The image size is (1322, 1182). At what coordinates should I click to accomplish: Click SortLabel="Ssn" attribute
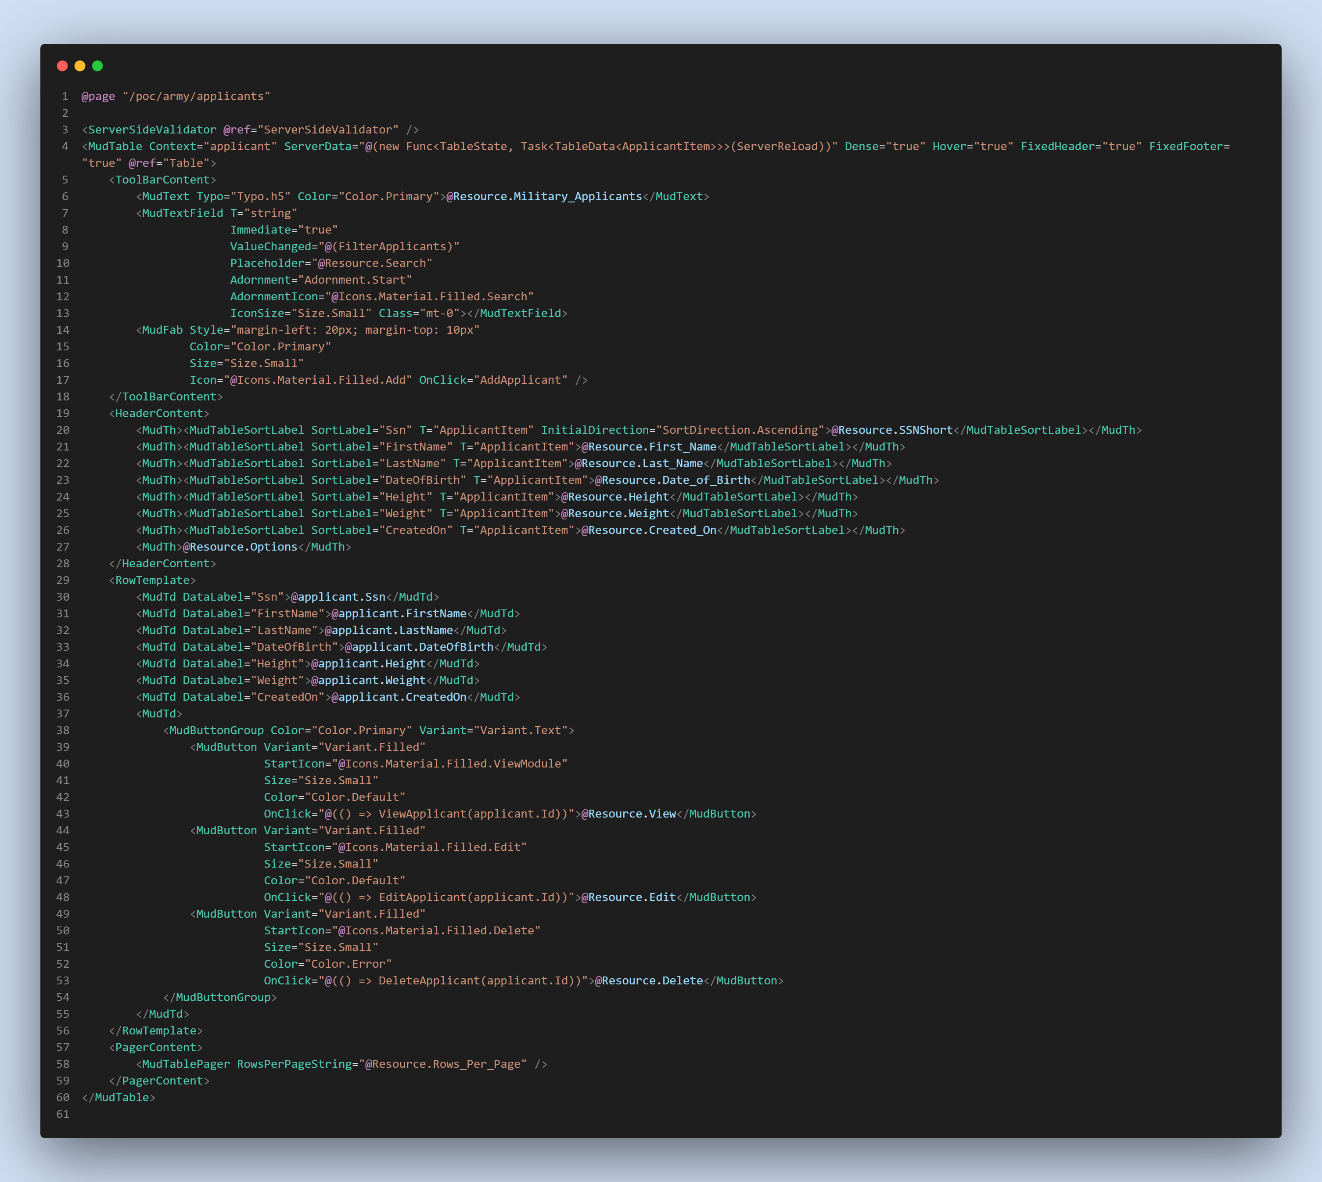click(362, 430)
